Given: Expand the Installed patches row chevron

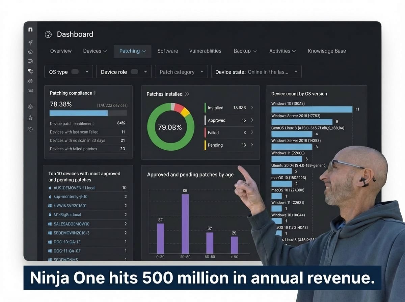Looking at the screenshot, I should (252, 108).
